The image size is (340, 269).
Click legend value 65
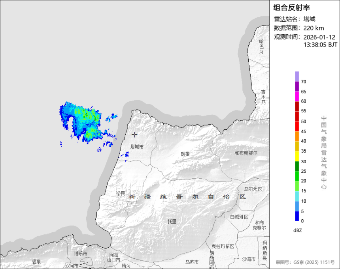tap(304, 92)
